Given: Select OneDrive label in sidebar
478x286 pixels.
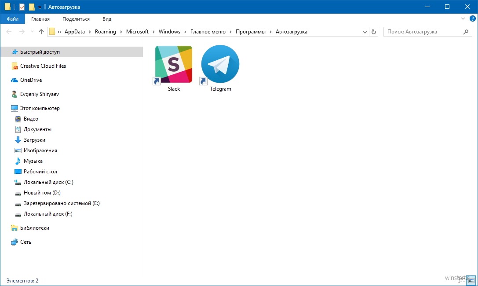Looking at the screenshot, I should (31, 80).
